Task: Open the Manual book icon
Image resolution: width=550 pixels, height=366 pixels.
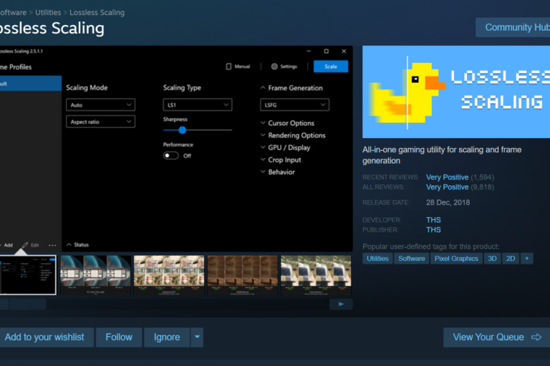Action: [229, 66]
